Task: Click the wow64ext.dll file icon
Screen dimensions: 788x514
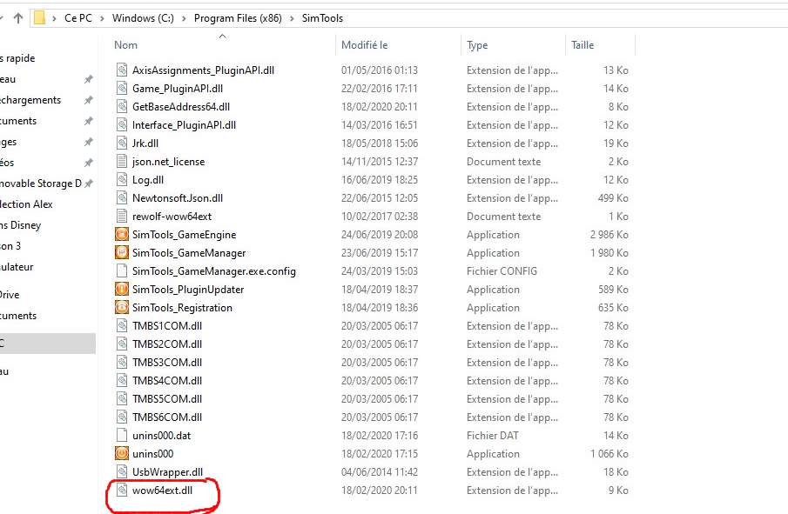Action: click(122, 490)
